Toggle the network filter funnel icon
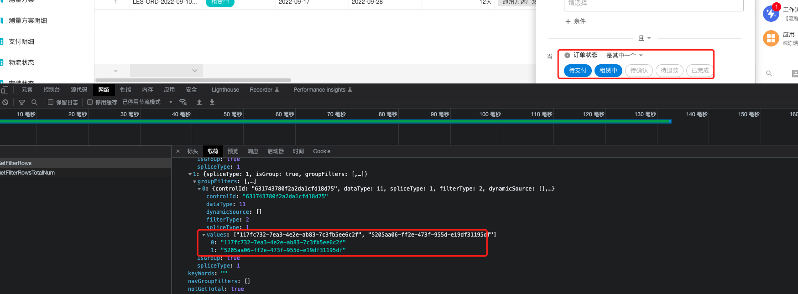798x294 pixels. pos(22,102)
